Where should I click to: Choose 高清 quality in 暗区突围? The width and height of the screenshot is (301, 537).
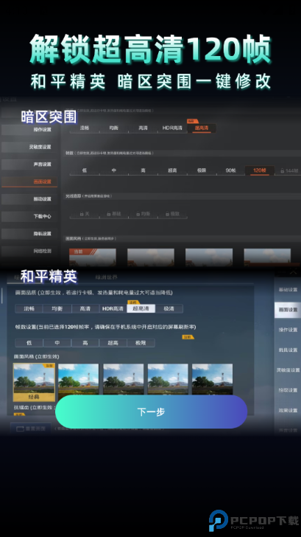click(144, 128)
